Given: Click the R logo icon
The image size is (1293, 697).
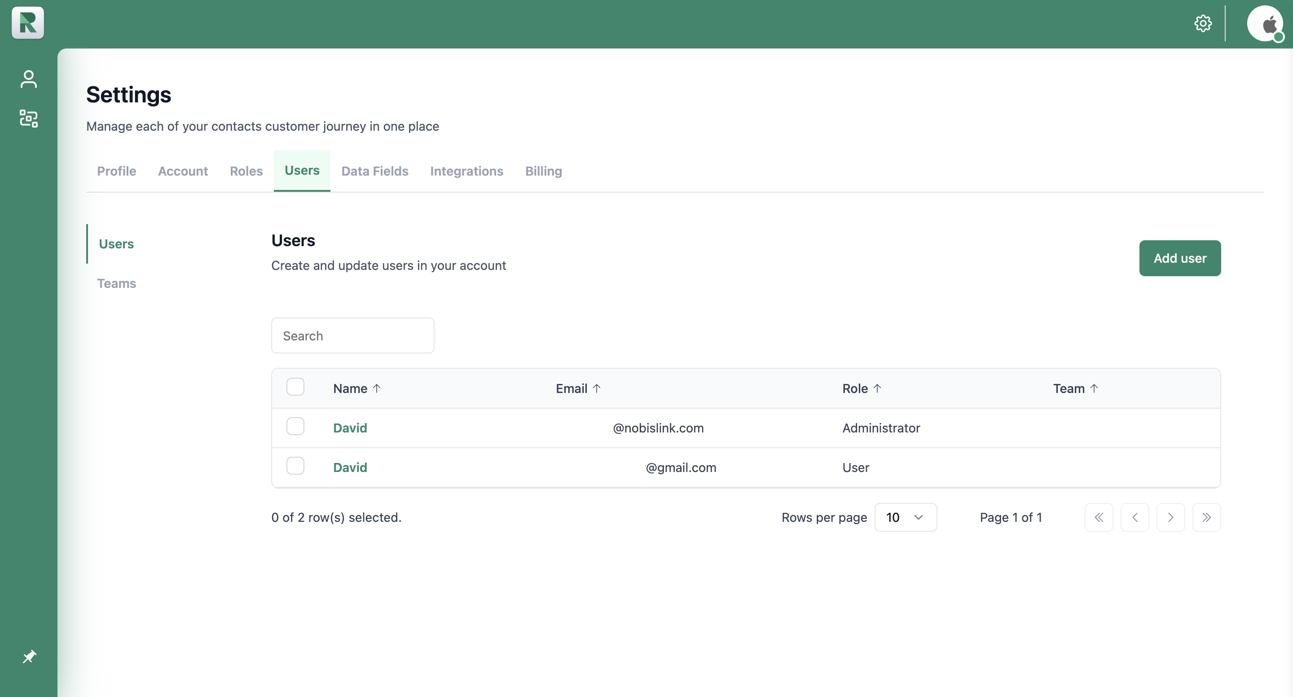Looking at the screenshot, I should (x=27, y=22).
